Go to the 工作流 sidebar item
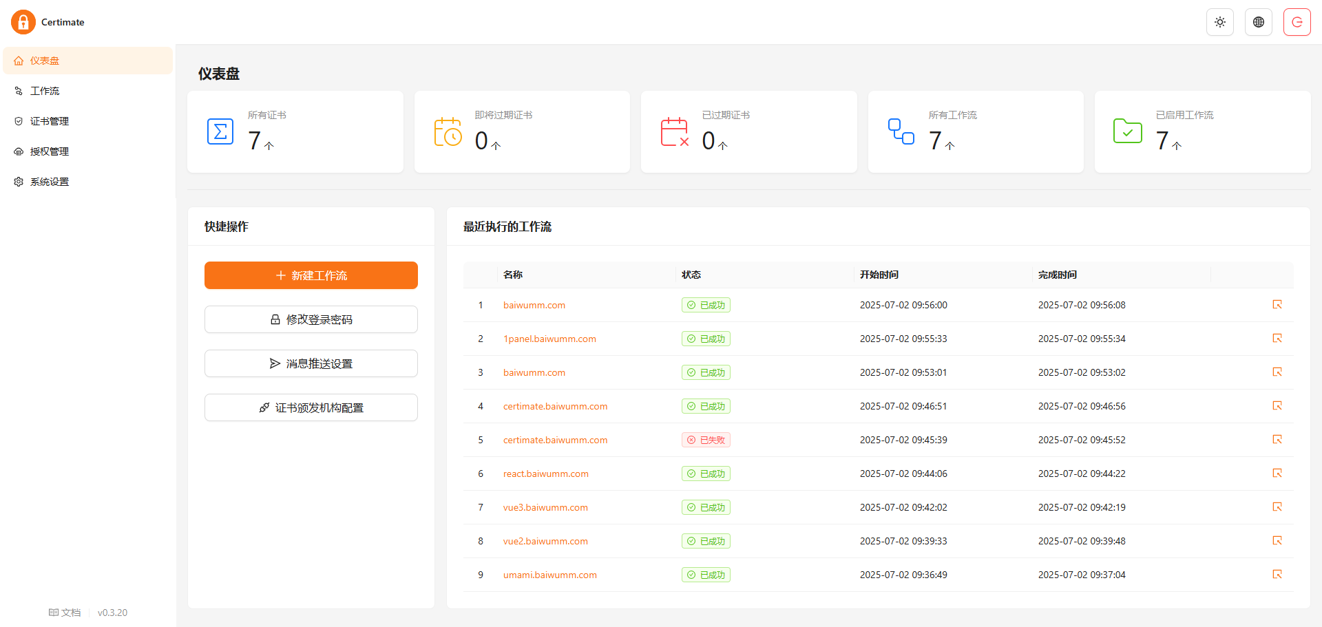The width and height of the screenshot is (1322, 627). click(88, 91)
